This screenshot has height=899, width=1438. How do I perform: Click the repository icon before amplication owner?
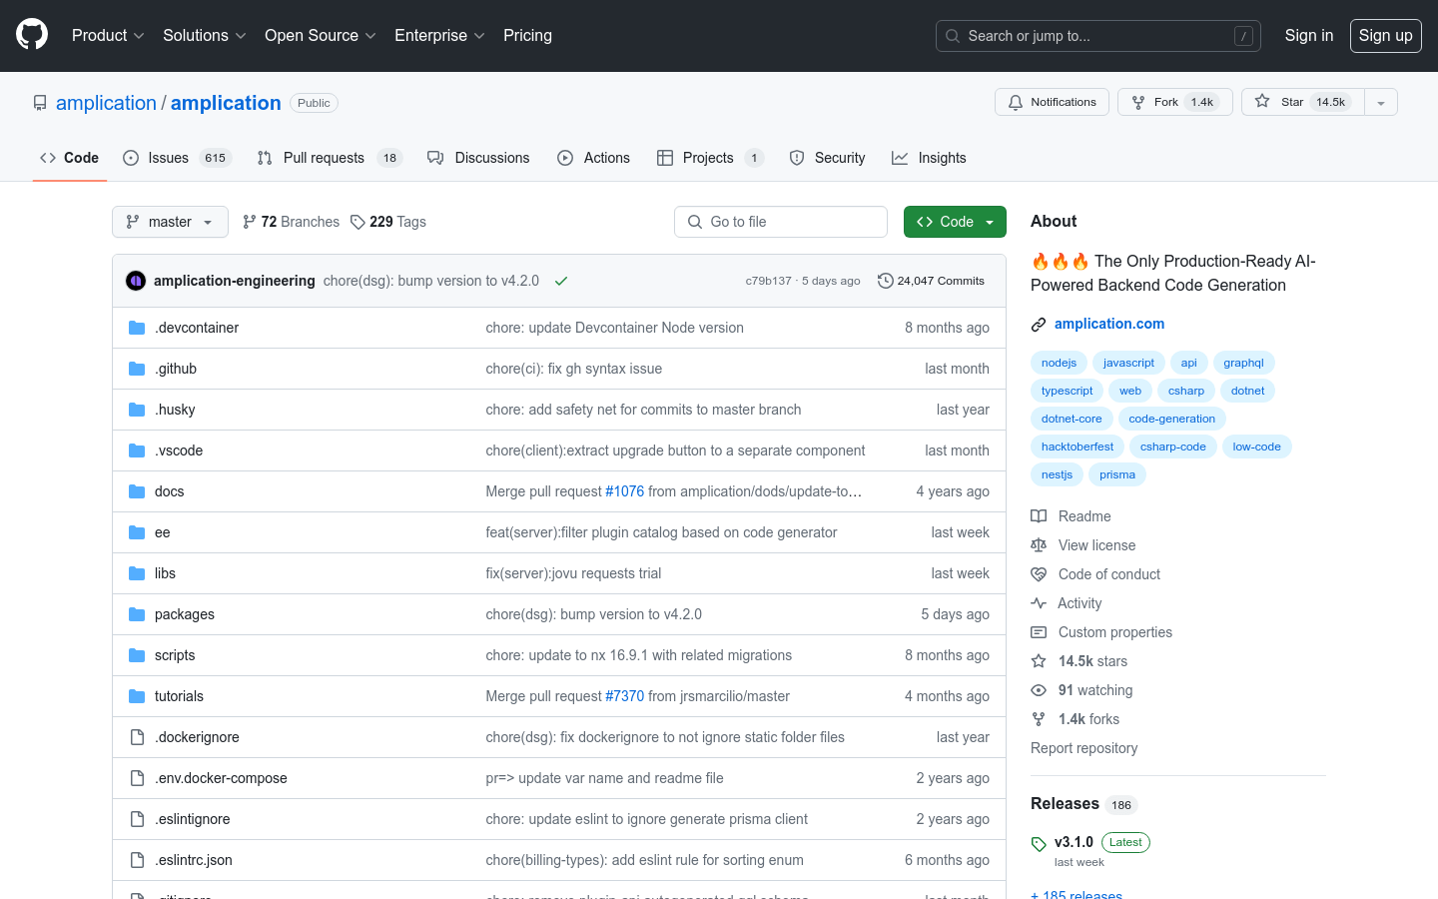coord(40,103)
